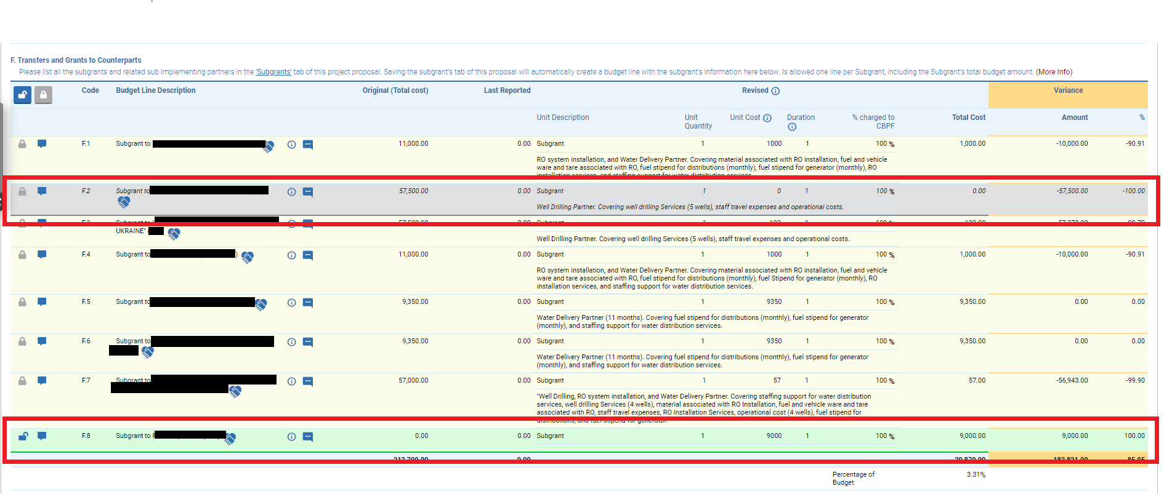Click unit cost 9000 on row F.8
This screenshot has width=1164, height=494.
click(x=774, y=436)
